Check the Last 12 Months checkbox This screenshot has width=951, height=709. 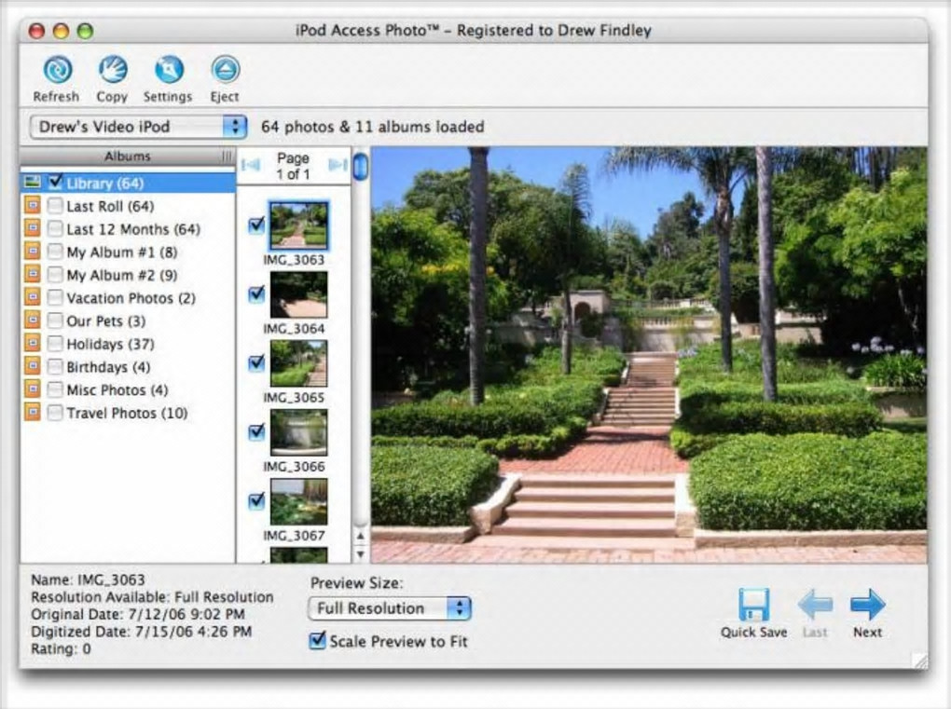click(55, 229)
